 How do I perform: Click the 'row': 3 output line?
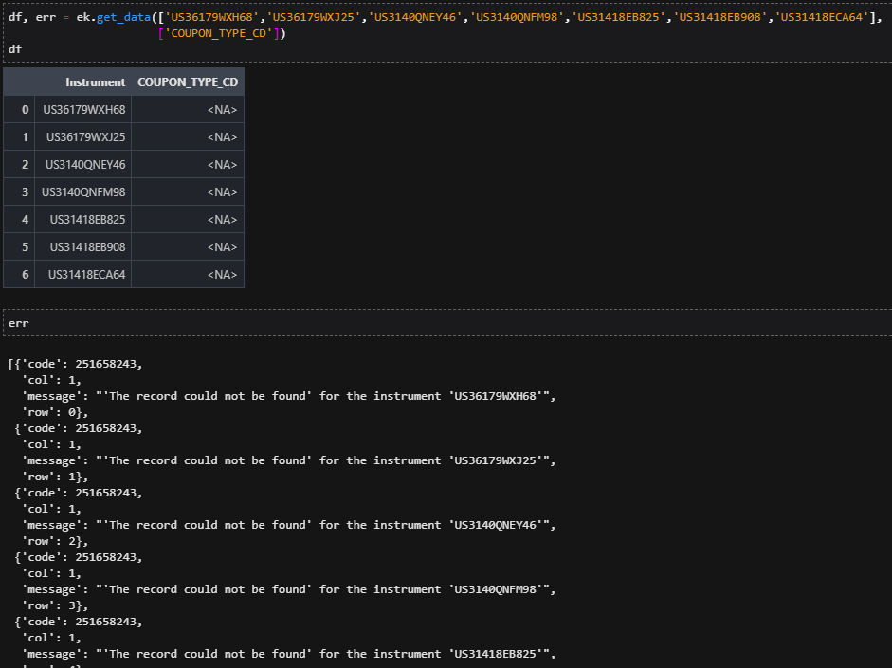[x=55, y=605]
